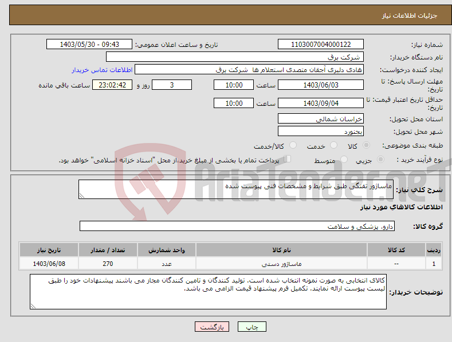Click the quantity cell 270
The width and height of the screenshot is (452, 342).
click(x=108, y=264)
